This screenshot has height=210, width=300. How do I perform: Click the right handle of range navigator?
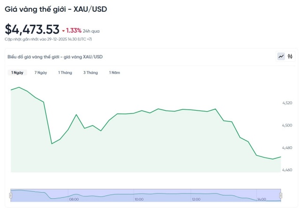pyautogui.click(x=281, y=195)
